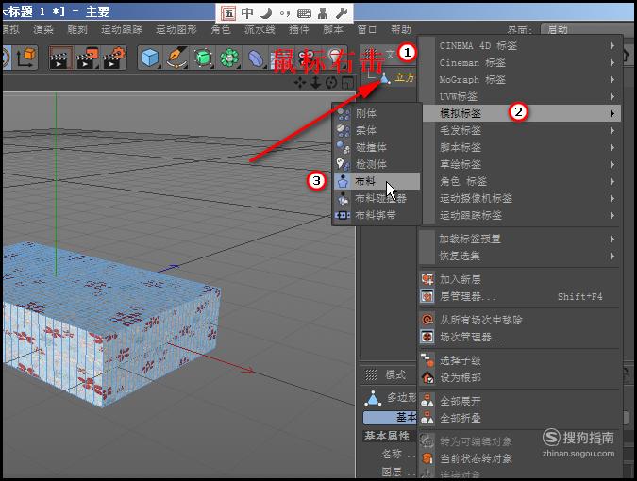The image size is (637, 481).
Task: Expand 毛发标签 hair tags submenu
Action: tap(520, 130)
